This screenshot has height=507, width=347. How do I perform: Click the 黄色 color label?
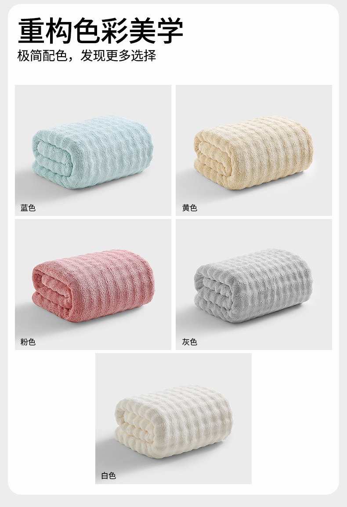click(x=190, y=208)
